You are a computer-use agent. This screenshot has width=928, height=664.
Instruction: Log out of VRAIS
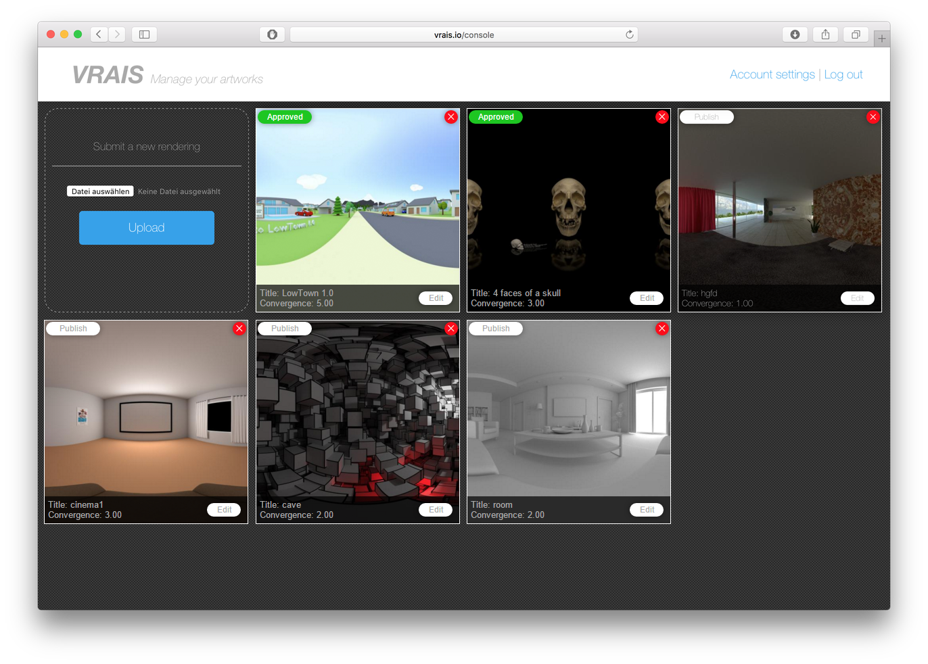pyautogui.click(x=843, y=74)
